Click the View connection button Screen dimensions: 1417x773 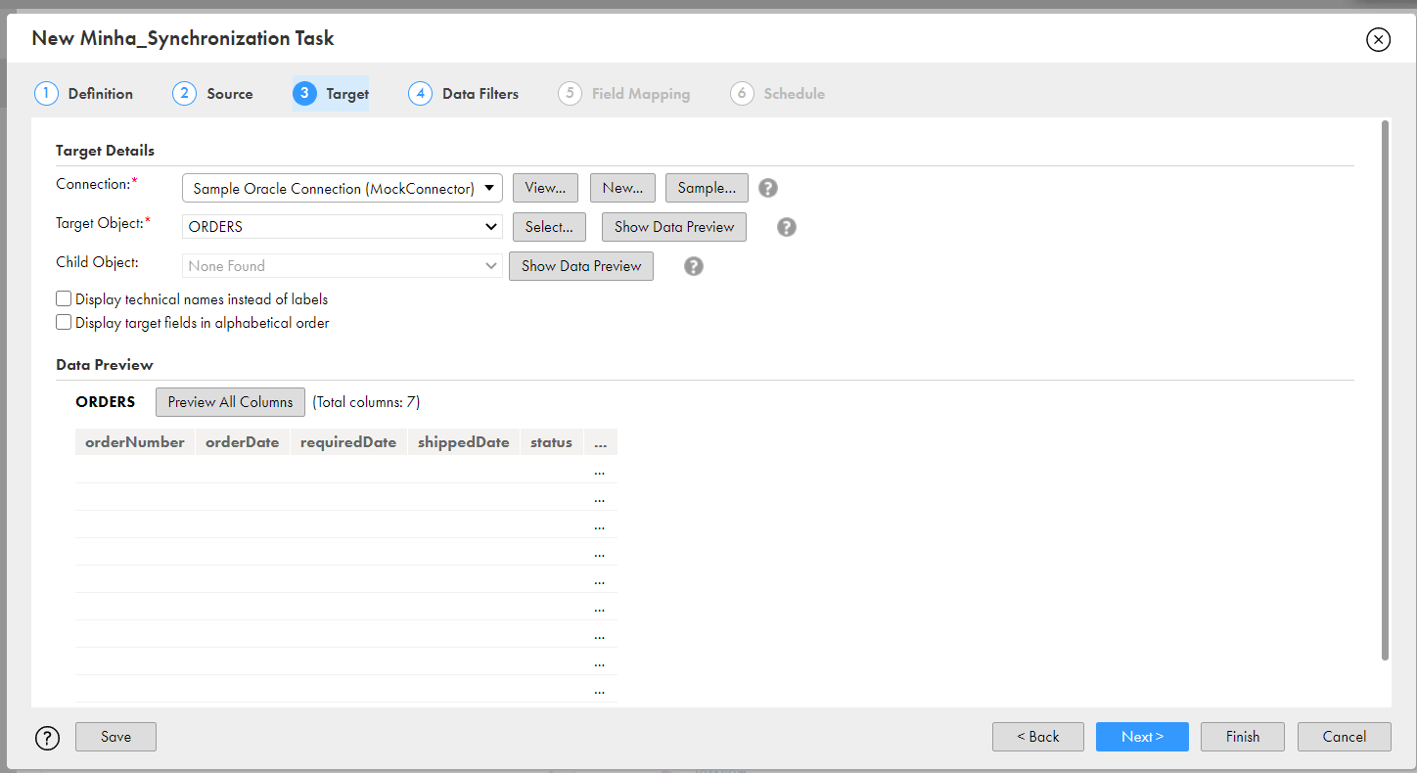point(545,188)
